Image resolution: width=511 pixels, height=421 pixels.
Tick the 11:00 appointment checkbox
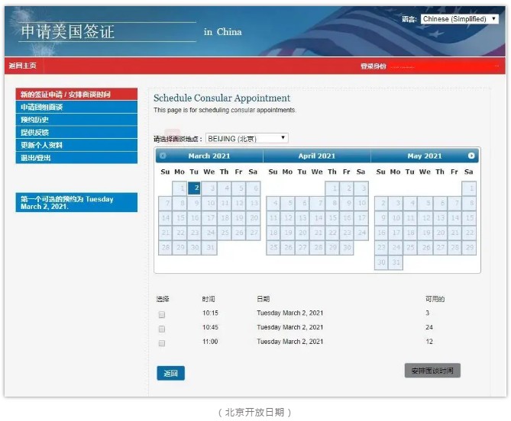[x=162, y=343]
